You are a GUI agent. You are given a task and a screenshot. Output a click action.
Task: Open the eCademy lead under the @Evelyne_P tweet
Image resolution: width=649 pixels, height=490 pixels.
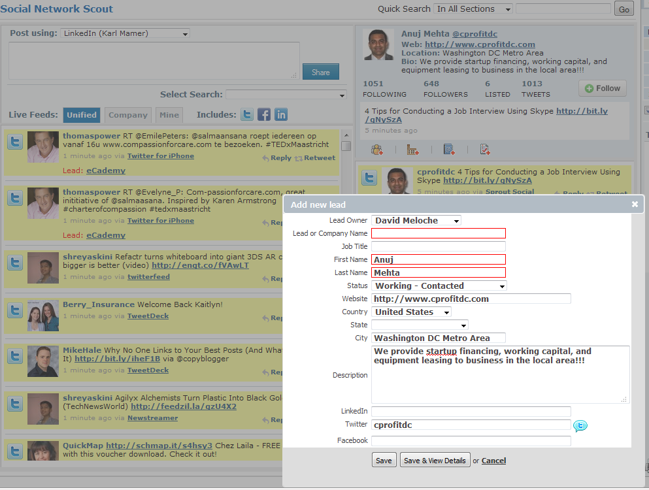coord(105,235)
